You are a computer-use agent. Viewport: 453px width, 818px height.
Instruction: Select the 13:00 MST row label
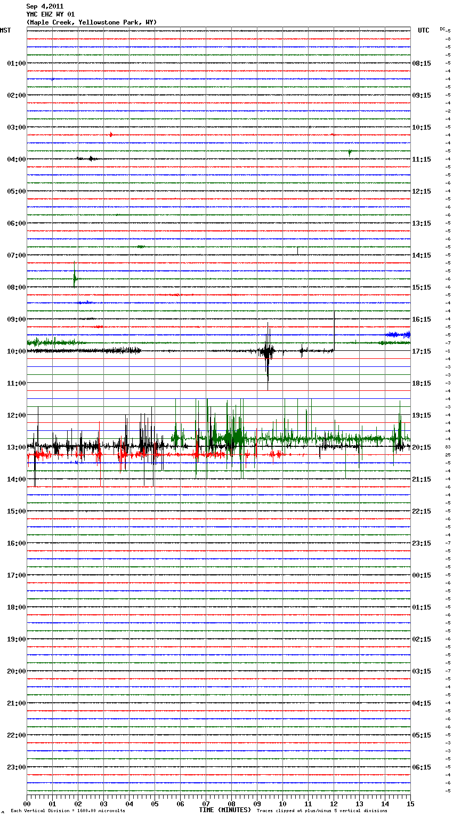point(16,447)
